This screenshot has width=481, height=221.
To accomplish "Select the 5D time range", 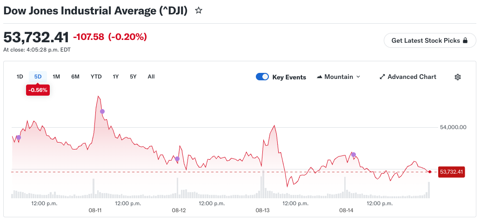I will click(38, 77).
